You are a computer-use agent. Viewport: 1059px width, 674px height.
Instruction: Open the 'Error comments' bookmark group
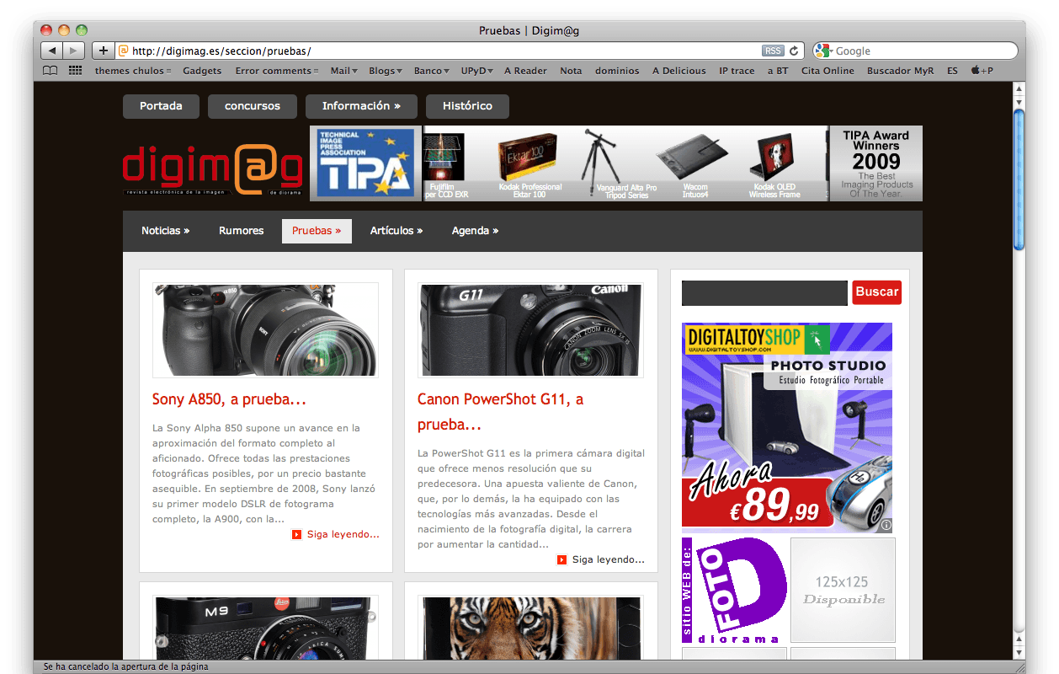pyautogui.click(x=277, y=71)
